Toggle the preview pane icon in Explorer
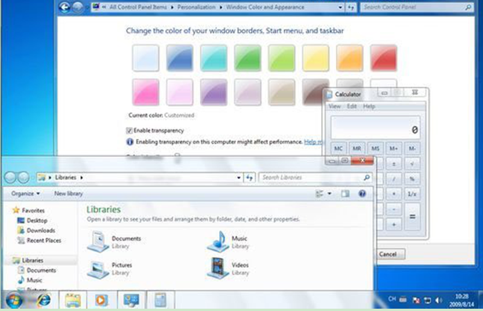This screenshot has height=311, width=483. [345, 193]
